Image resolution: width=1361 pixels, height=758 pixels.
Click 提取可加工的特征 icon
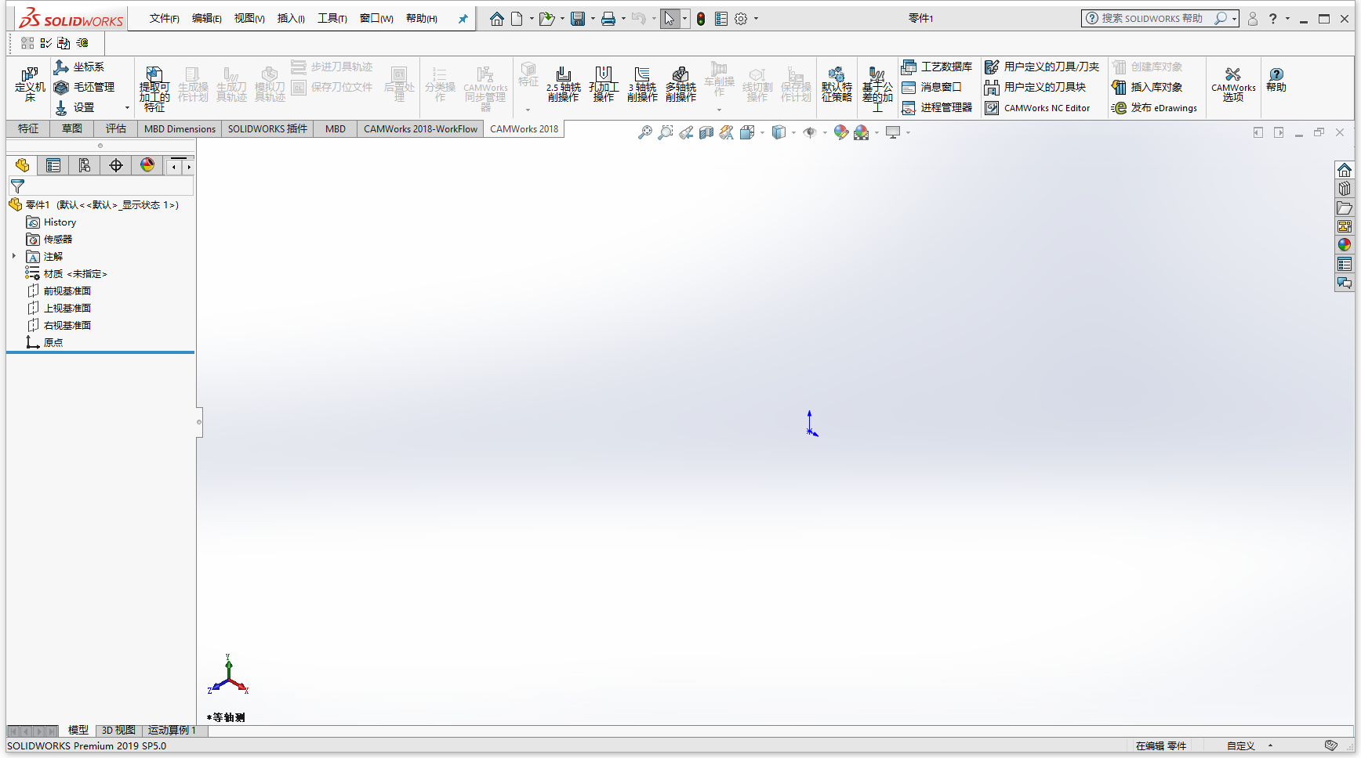tap(154, 88)
